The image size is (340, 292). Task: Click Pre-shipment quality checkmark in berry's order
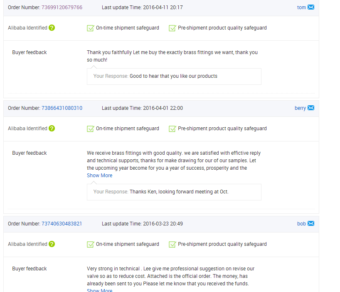coord(172,129)
